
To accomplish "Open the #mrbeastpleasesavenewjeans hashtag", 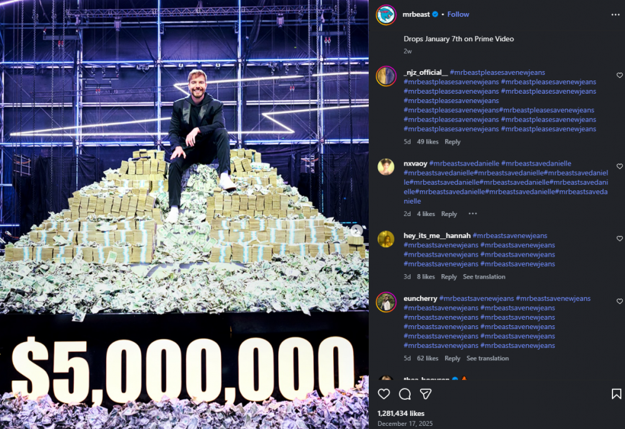I will pyautogui.click(x=497, y=72).
